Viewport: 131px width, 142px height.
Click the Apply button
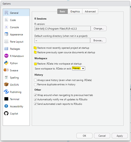tap(120, 136)
